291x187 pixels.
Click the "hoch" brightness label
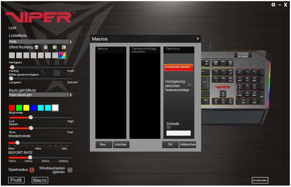[x=71, y=71]
